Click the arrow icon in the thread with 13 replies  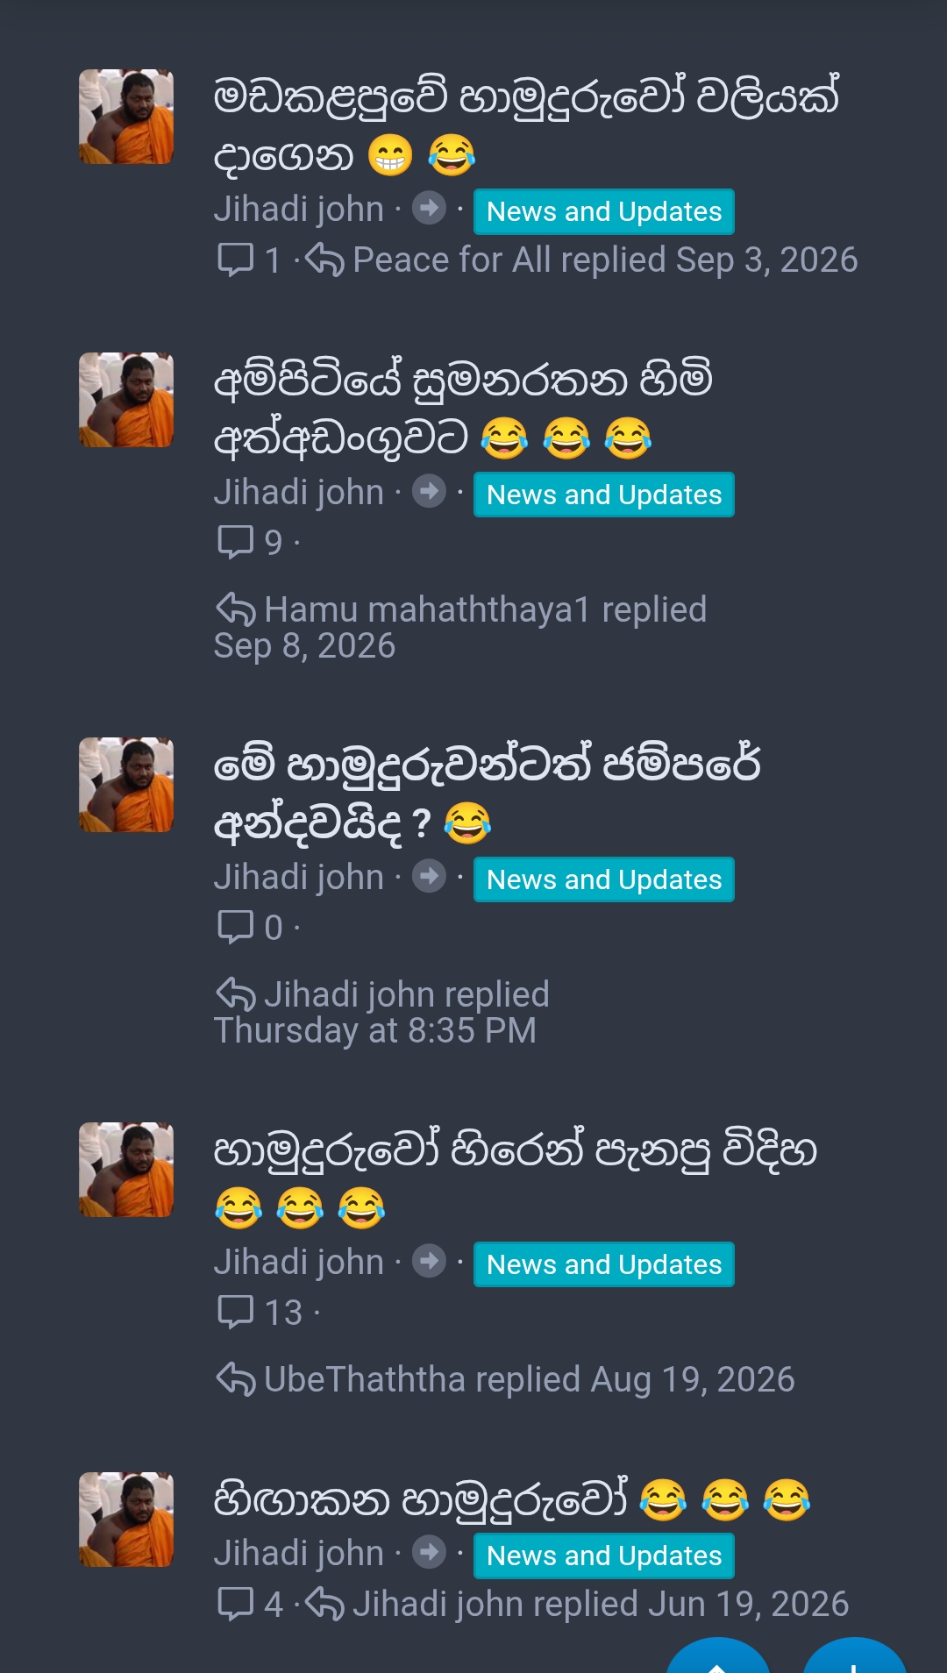point(429,1261)
